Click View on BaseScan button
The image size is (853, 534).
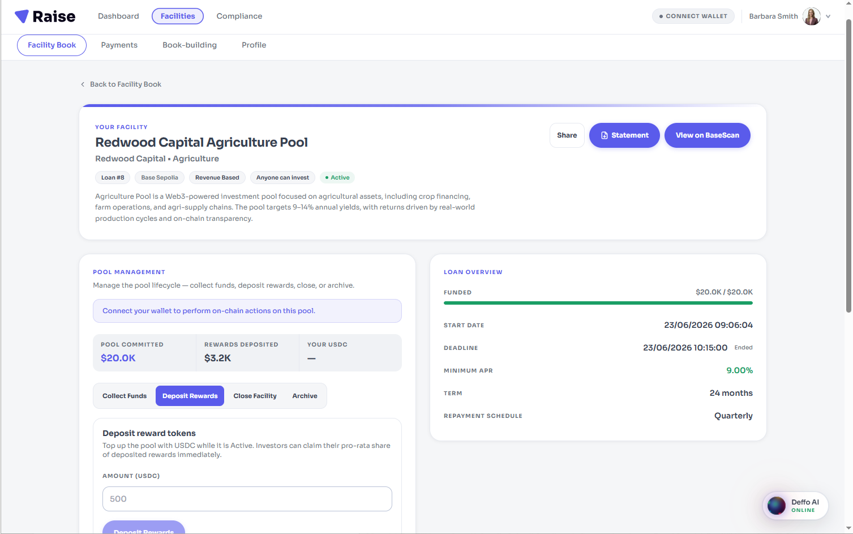pyautogui.click(x=707, y=135)
